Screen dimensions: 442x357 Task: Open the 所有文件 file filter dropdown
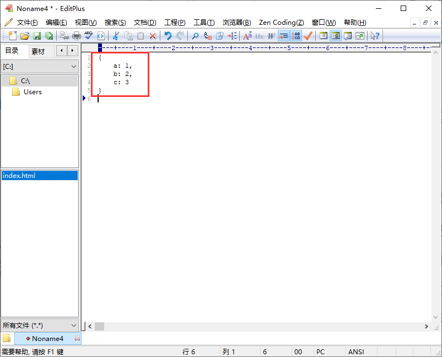pyautogui.click(x=39, y=325)
